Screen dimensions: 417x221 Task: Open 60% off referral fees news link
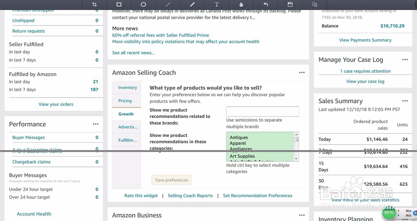tap(161, 35)
